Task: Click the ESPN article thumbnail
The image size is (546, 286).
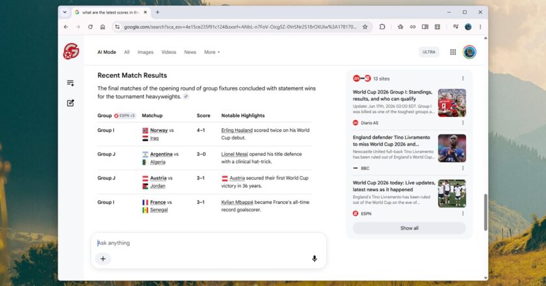Action: click(452, 193)
